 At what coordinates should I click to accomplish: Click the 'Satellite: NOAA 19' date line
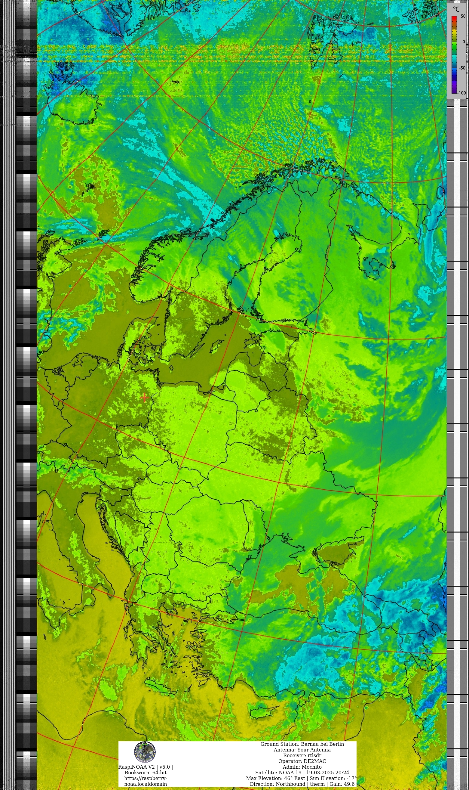point(302,773)
